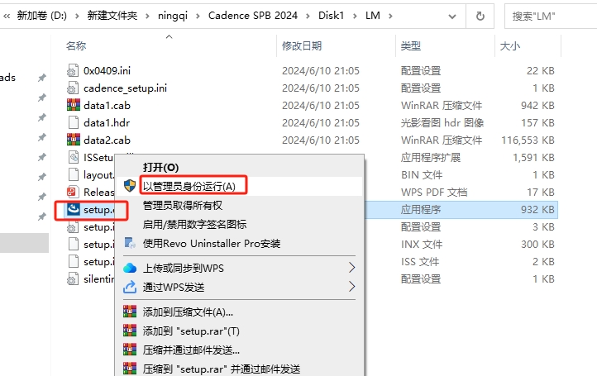This screenshot has height=376, width=597.
Task: Expand the chevron after Cadence SPB 2024
Action: tap(308, 16)
